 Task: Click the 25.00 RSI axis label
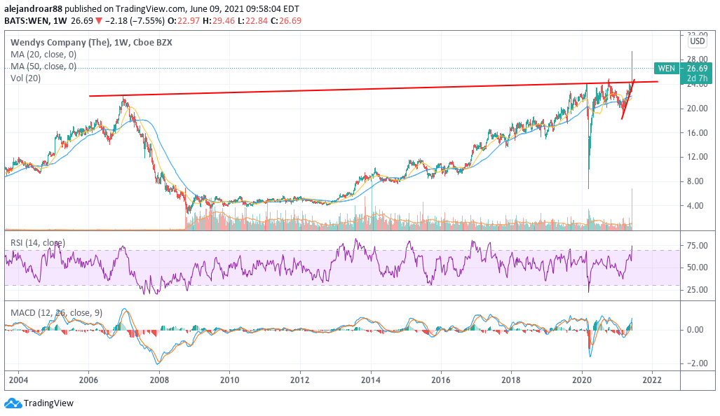[x=697, y=289]
